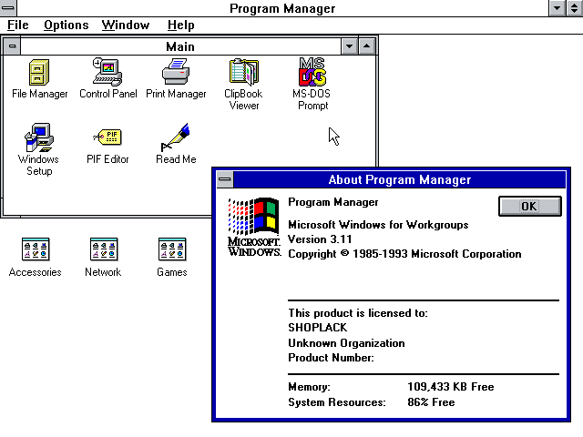This screenshot has height=437, width=583.
Task: Click the 'Program Manager' heading inside About dialog
Action: [x=333, y=202]
